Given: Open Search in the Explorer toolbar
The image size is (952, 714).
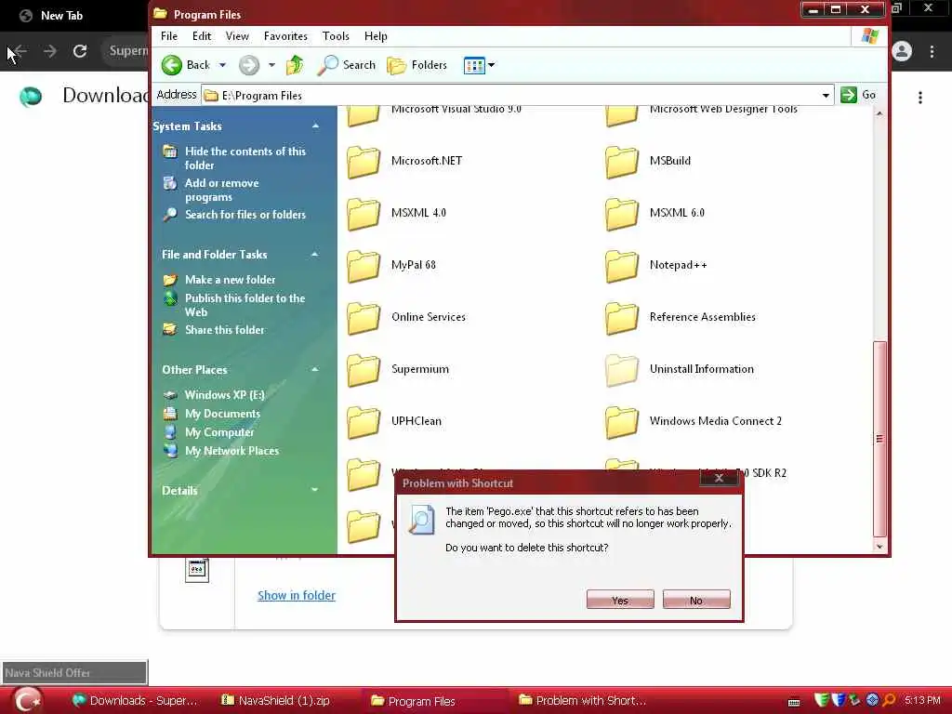Looking at the screenshot, I should (347, 65).
